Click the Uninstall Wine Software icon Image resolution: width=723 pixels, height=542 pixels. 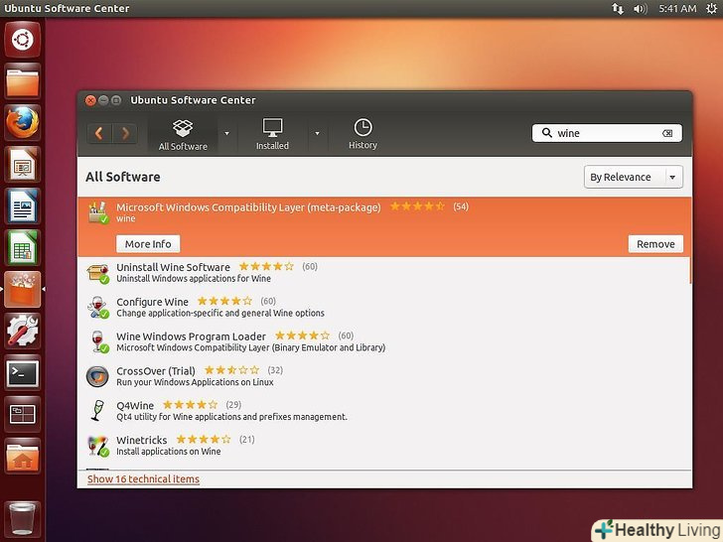96,272
